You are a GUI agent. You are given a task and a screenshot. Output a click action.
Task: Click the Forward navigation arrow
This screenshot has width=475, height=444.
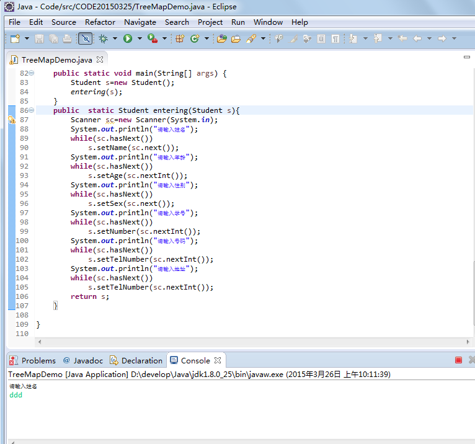442,39
